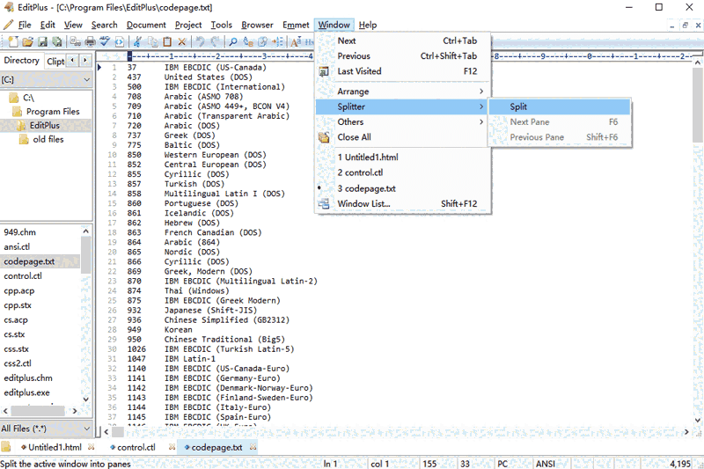This screenshot has height=469, width=704.
Task: Click the Find in Files icon
Action: tap(262, 41)
